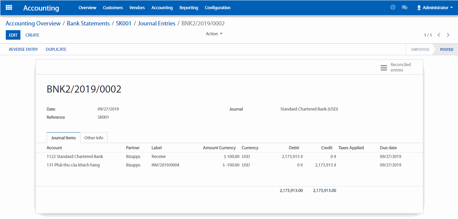Open the activities clock icon
This screenshot has height=219, width=458.
393,7
